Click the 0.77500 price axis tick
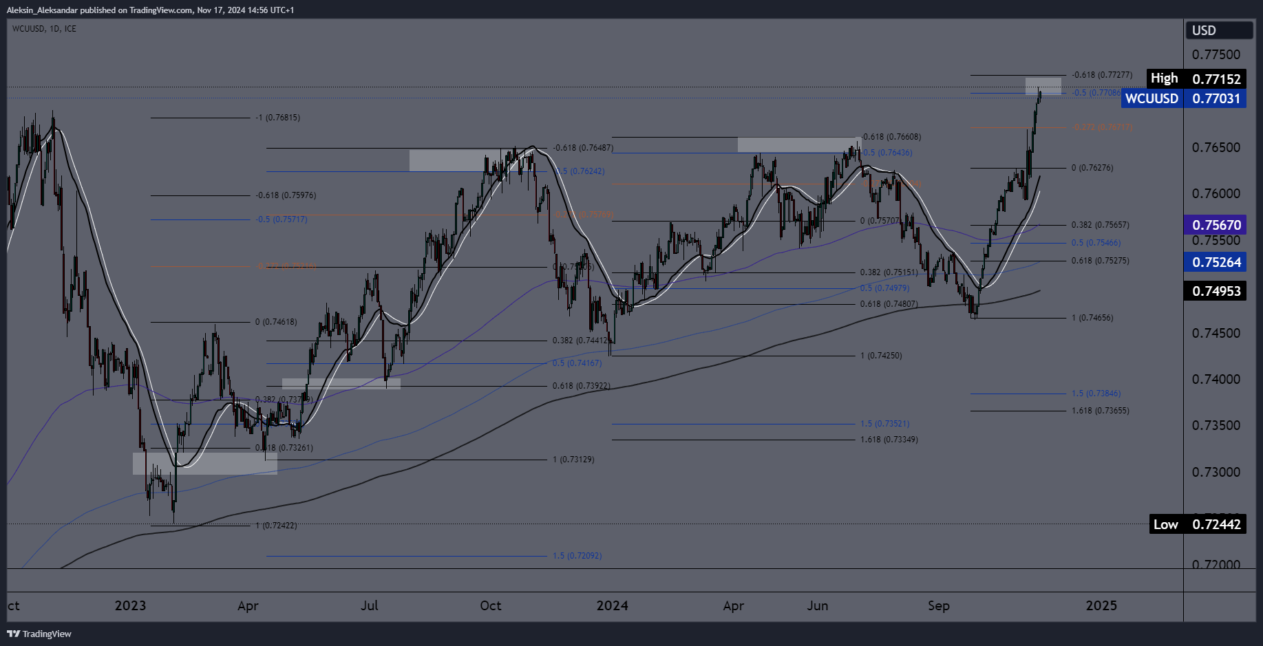Screen dimensions: 1263x646 coord(1216,54)
